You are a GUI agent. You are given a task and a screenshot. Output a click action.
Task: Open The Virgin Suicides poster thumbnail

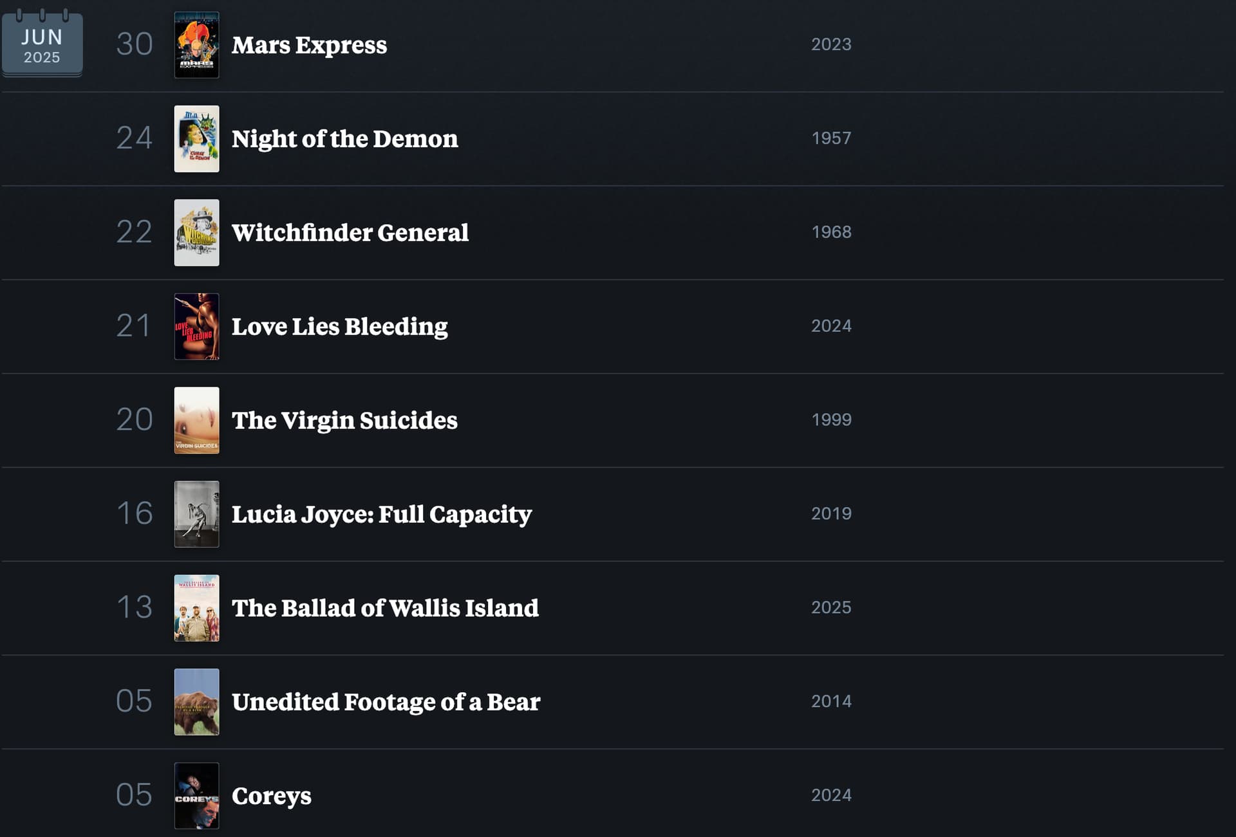pos(196,421)
